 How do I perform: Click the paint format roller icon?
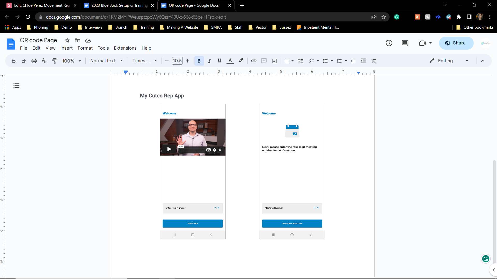tap(54, 61)
